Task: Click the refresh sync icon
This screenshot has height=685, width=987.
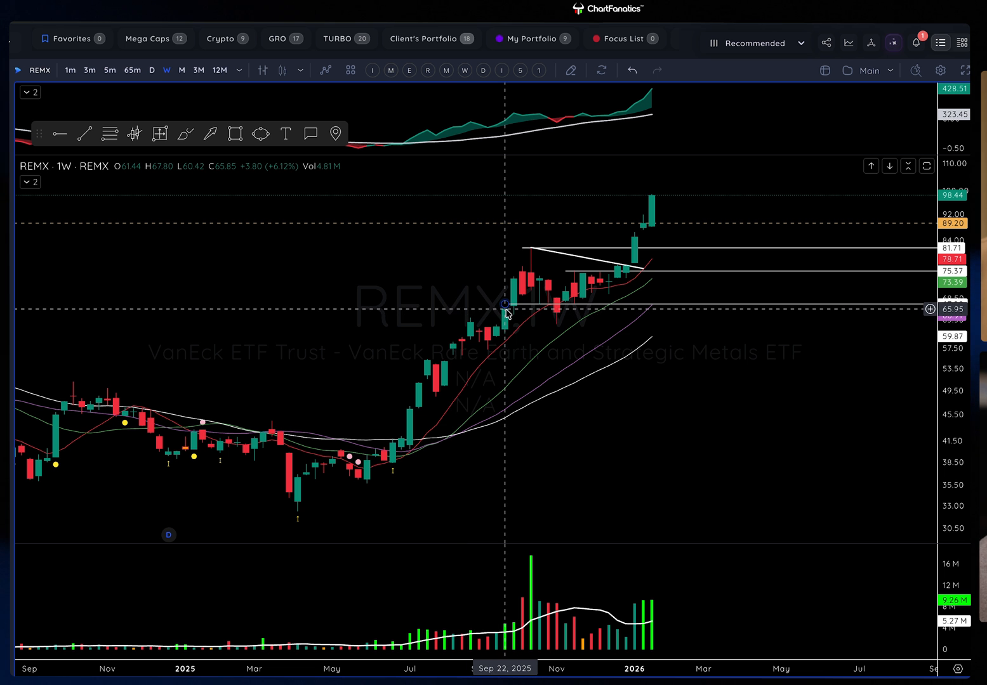Action: click(602, 70)
